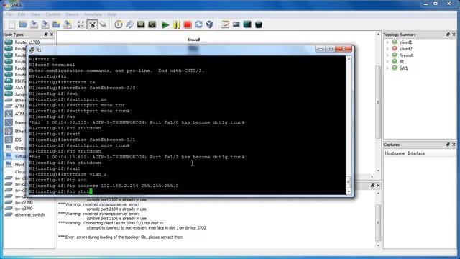The width and height of the screenshot is (460, 259).
Task: Click the Draw rectangle icon
Action: tap(247, 24)
